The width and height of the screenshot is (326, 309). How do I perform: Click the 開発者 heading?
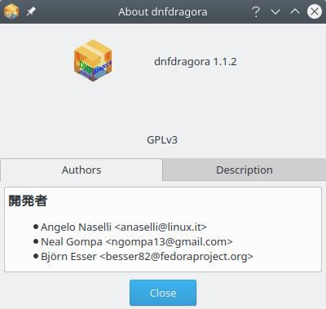28,201
